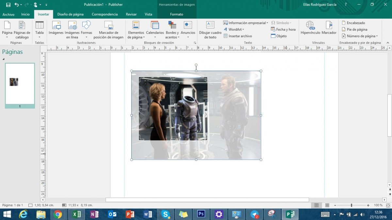The height and width of the screenshot is (220, 392).
Task: Open Excel from taskbar
Action: click(76, 214)
